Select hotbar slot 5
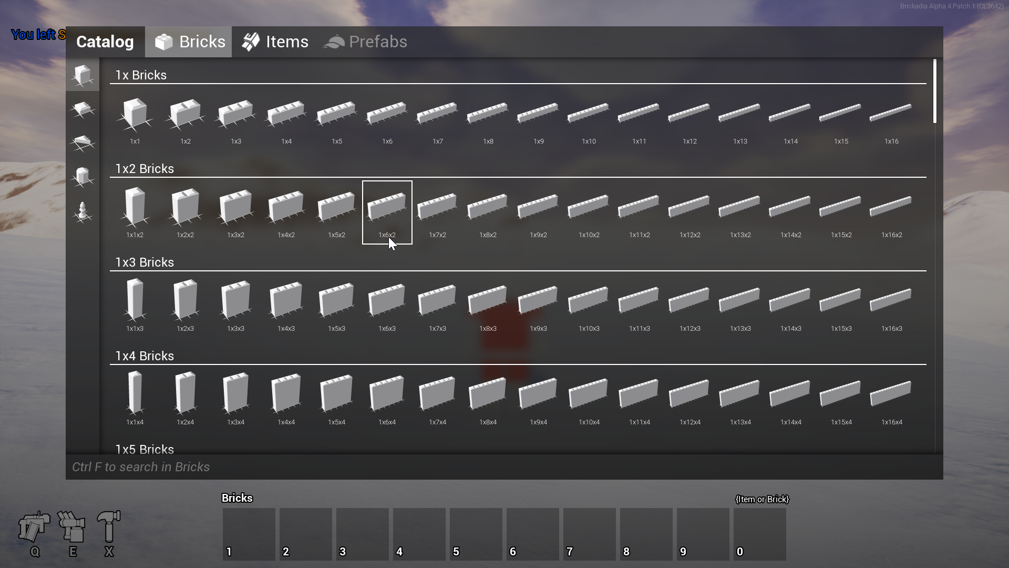The width and height of the screenshot is (1009, 568). click(x=476, y=534)
